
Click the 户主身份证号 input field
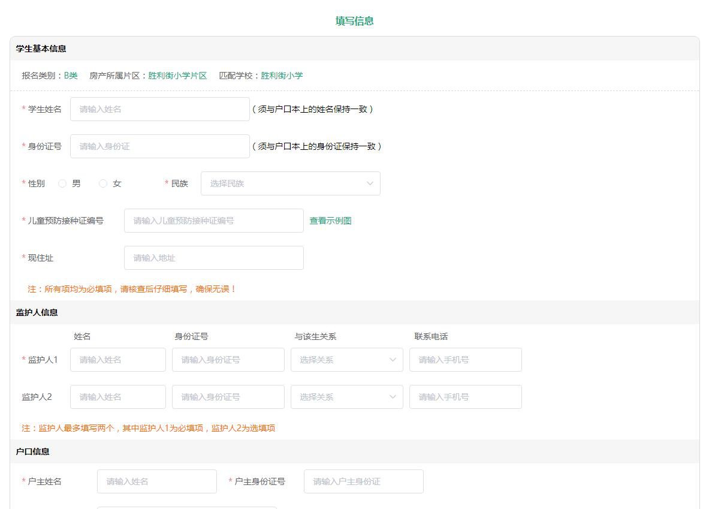coord(363,481)
